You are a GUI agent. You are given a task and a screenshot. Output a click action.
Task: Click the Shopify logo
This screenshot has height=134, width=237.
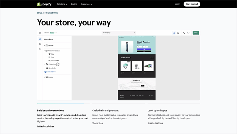pos(45,4)
